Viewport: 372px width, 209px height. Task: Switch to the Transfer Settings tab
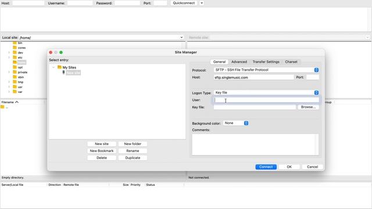click(x=266, y=62)
